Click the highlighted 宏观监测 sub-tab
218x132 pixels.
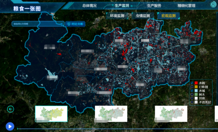coord(168,16)
